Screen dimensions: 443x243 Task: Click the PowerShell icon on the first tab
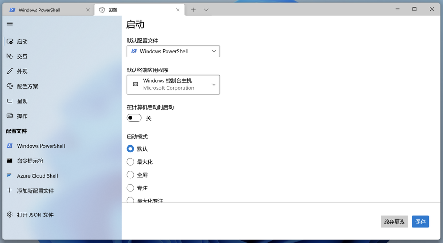pos(12,10)
